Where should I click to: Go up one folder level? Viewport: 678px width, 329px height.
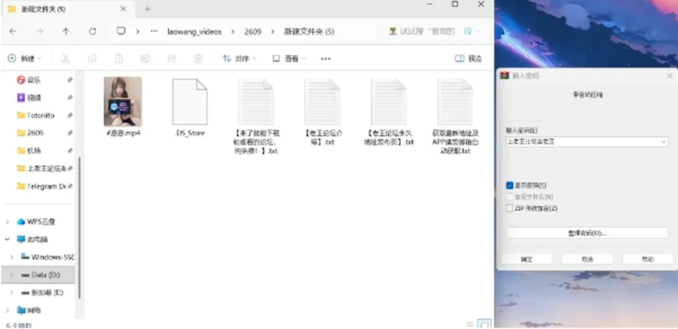[66, 32]
